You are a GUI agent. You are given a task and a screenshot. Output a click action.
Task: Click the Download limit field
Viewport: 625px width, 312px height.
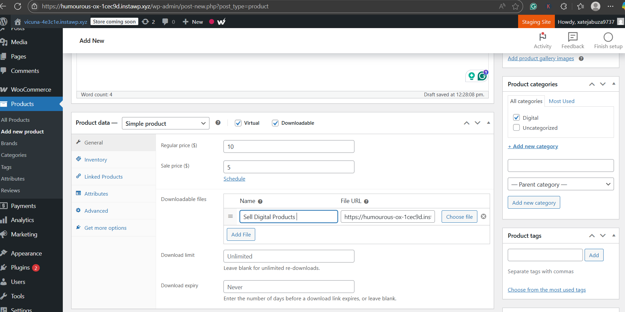point(289,256)
